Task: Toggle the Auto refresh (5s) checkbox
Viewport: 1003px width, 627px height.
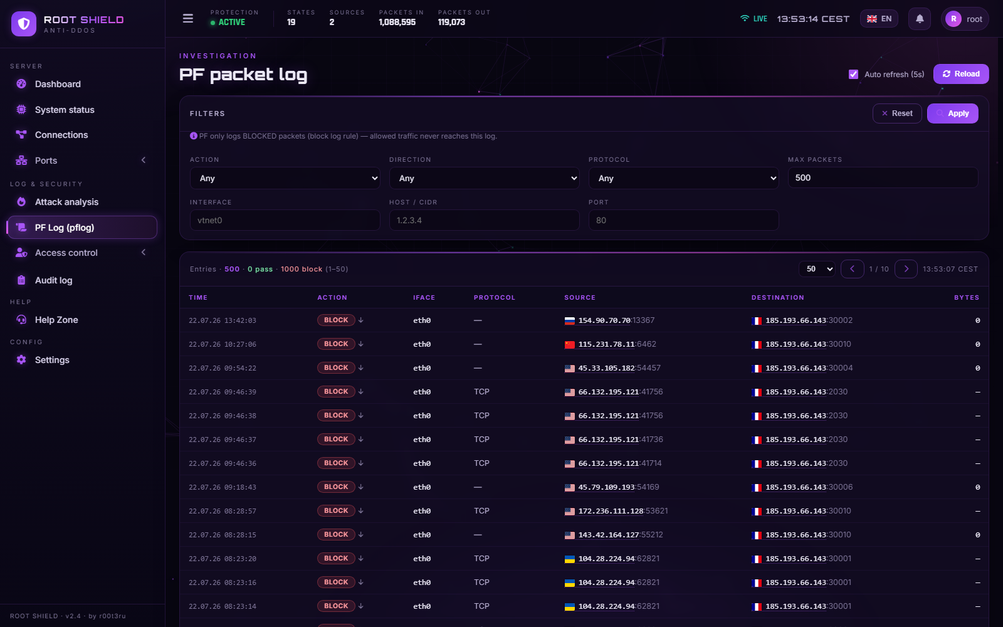Action: coord(853,74)
